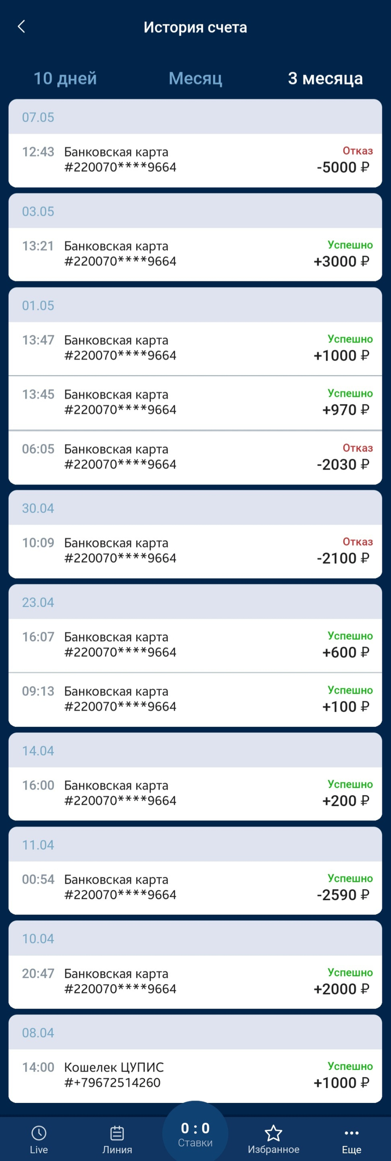Screen dimensions: 391x1161
Task: Select the +970 ₽ transaction at 13:45
Action: 195,403
